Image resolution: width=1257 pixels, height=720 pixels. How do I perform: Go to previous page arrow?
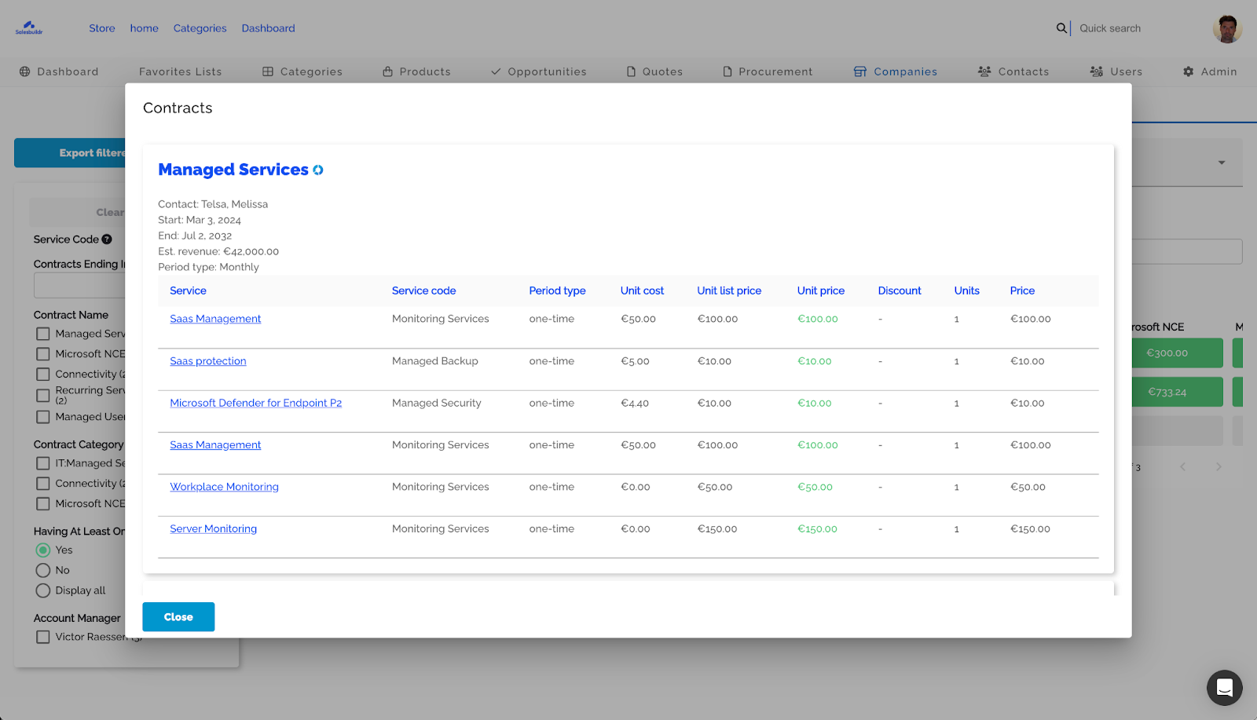point(1182,467)
